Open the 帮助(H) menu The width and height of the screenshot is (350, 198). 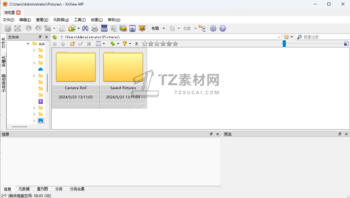pyautogui.click(x=114, y=20)
